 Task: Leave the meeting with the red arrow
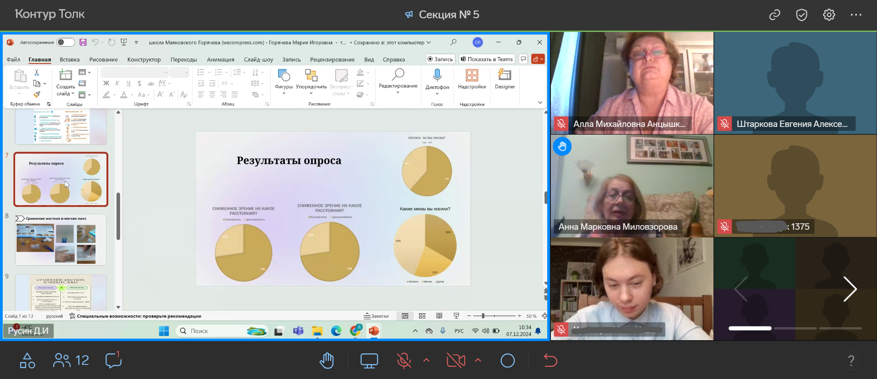coord(550,361)
